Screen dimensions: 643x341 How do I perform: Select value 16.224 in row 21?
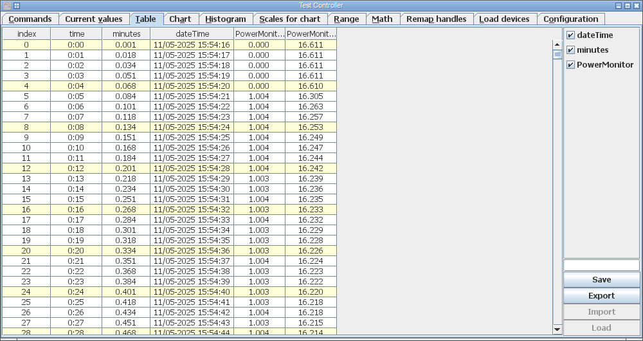(311, 261)
